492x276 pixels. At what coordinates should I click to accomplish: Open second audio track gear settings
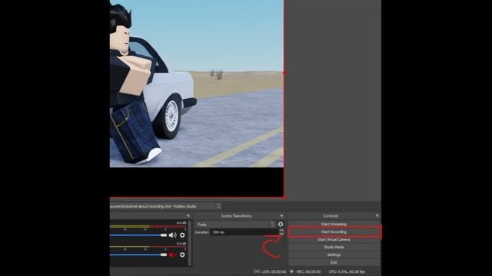click(x=182, y=255)
